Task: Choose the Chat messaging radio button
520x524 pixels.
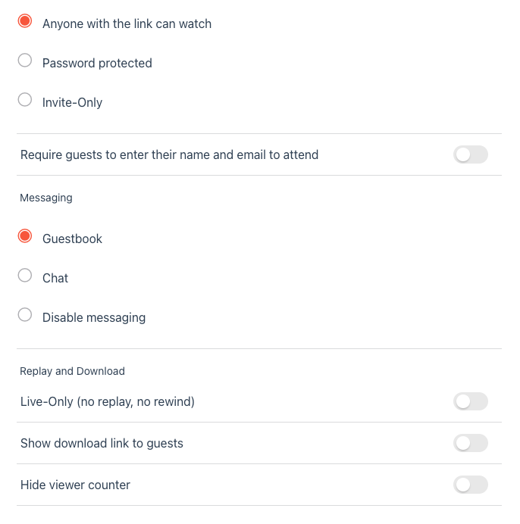Action: (x=25, y=276)
